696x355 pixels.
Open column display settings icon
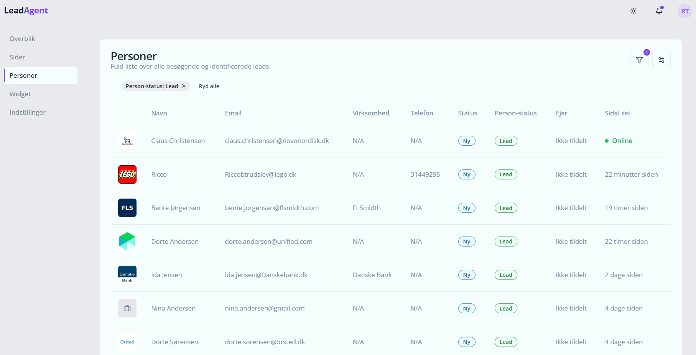tap(661, 60)
